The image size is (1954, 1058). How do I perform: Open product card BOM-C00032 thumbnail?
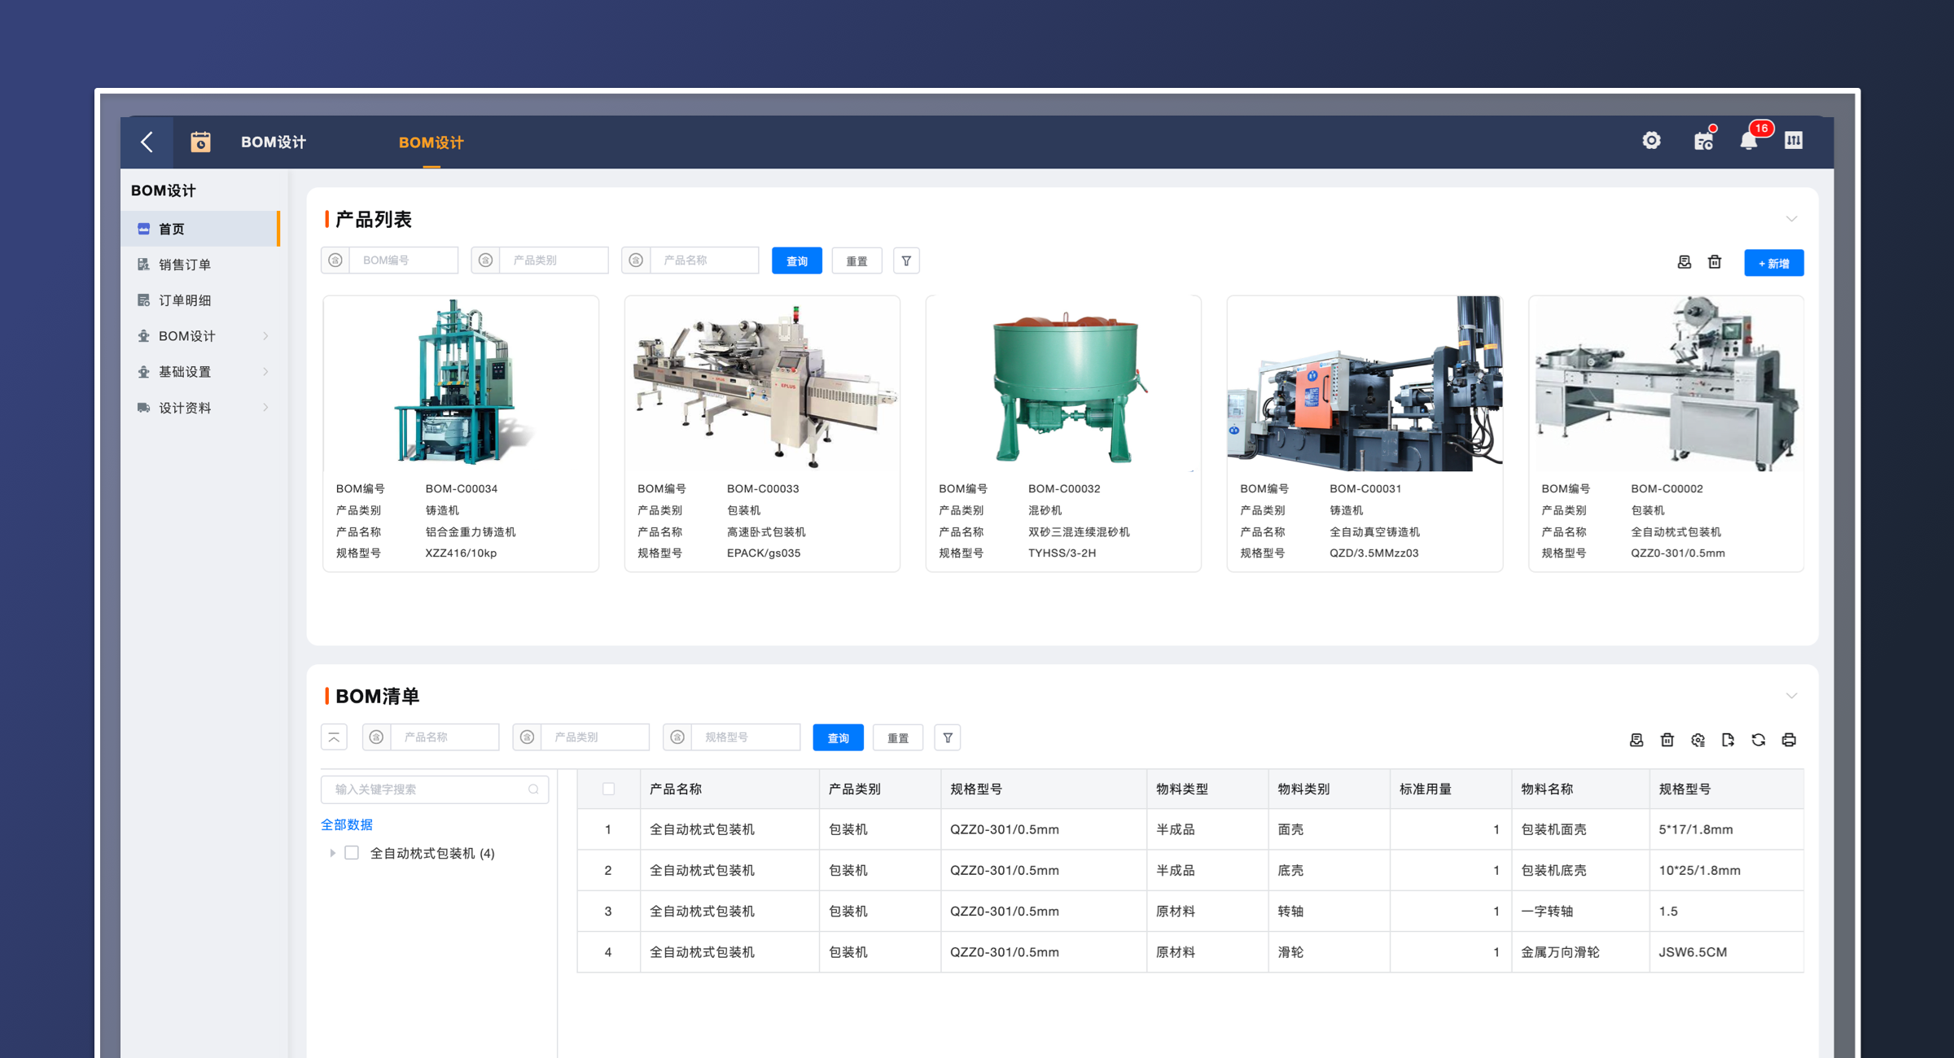1063,384
